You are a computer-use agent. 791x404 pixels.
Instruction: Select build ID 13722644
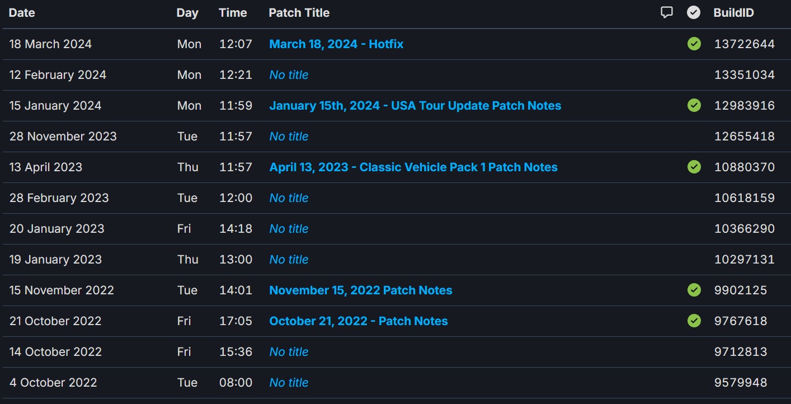pos(744,44)
